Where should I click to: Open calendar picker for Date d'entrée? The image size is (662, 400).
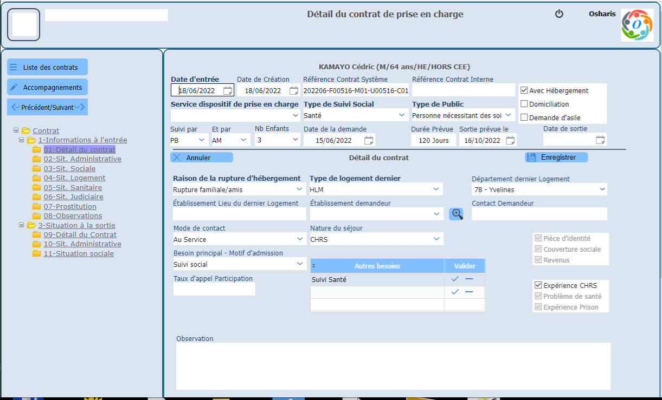click(228, 90)
